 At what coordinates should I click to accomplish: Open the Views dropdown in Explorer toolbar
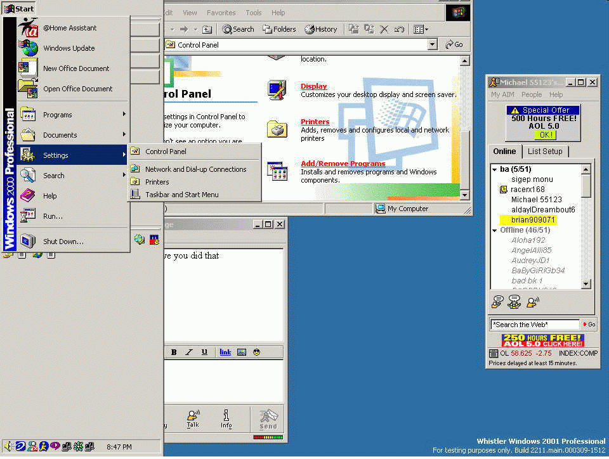click(421, 29)
